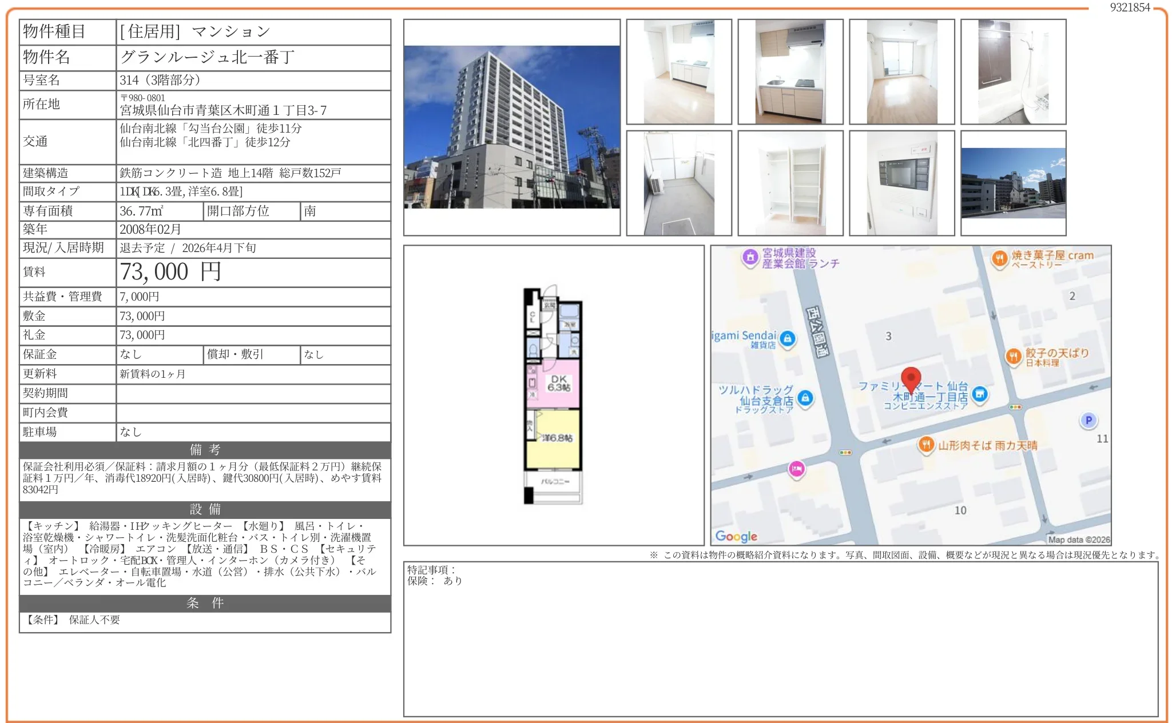Click the pink hotel icon on map
This screenshot has height=723, width=1176.
[x=797, y=469]
